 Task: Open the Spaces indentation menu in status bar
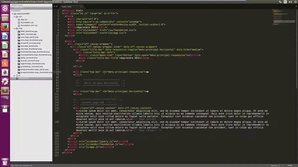coord(275,166)
